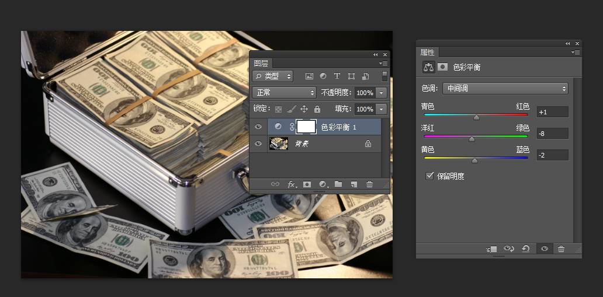Filter layers by pixel layer icon
Image resolution: width=603 pixels, height=297 pixels.
click(309, 76)
